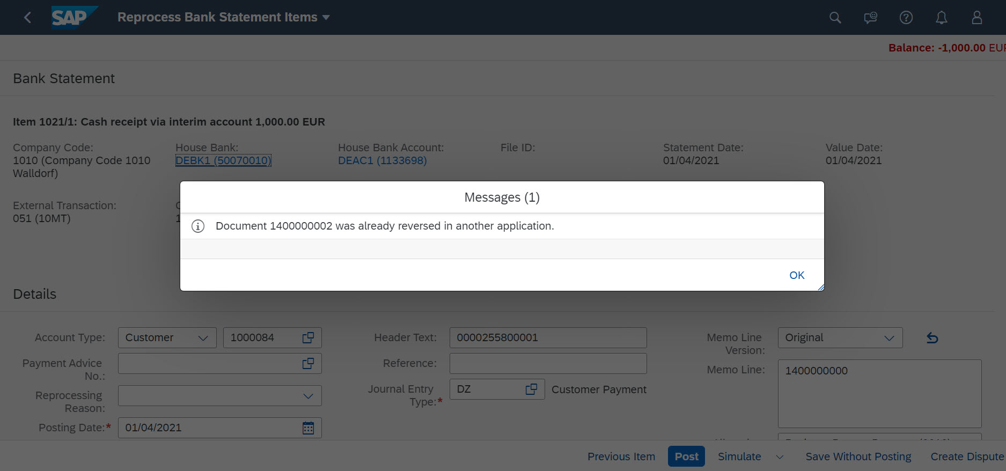Viewport: 1006px width, 471px height.
Task: Click the info icon in the message
Action: (x=198, y=226)
